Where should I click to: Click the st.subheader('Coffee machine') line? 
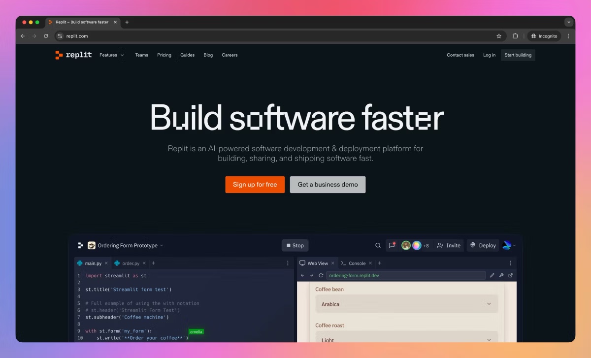[127, 317]
